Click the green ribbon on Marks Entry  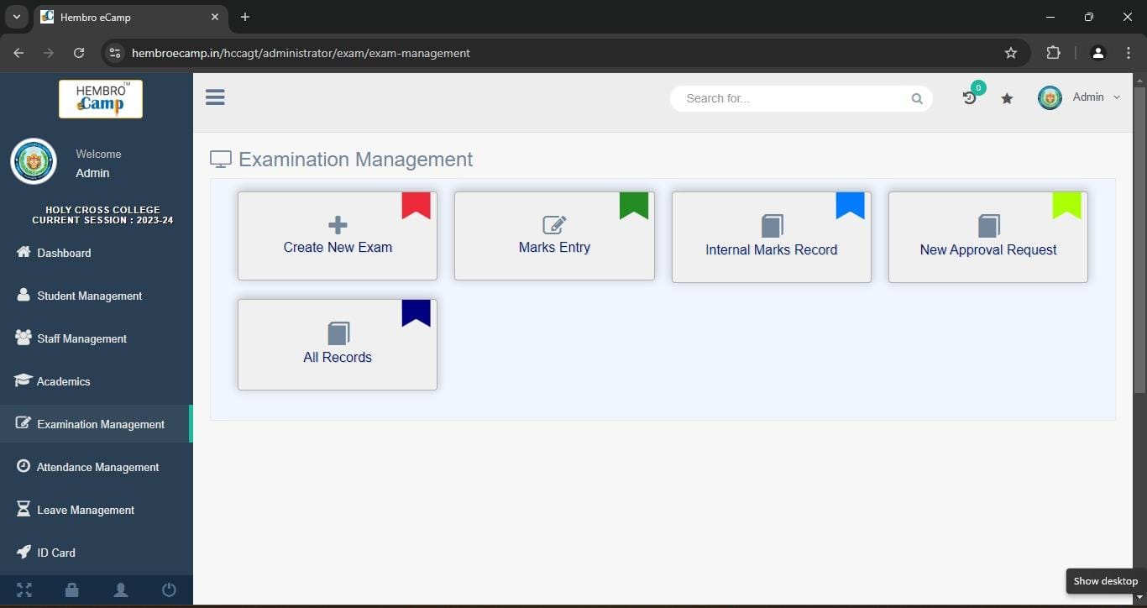click(634, 205)
